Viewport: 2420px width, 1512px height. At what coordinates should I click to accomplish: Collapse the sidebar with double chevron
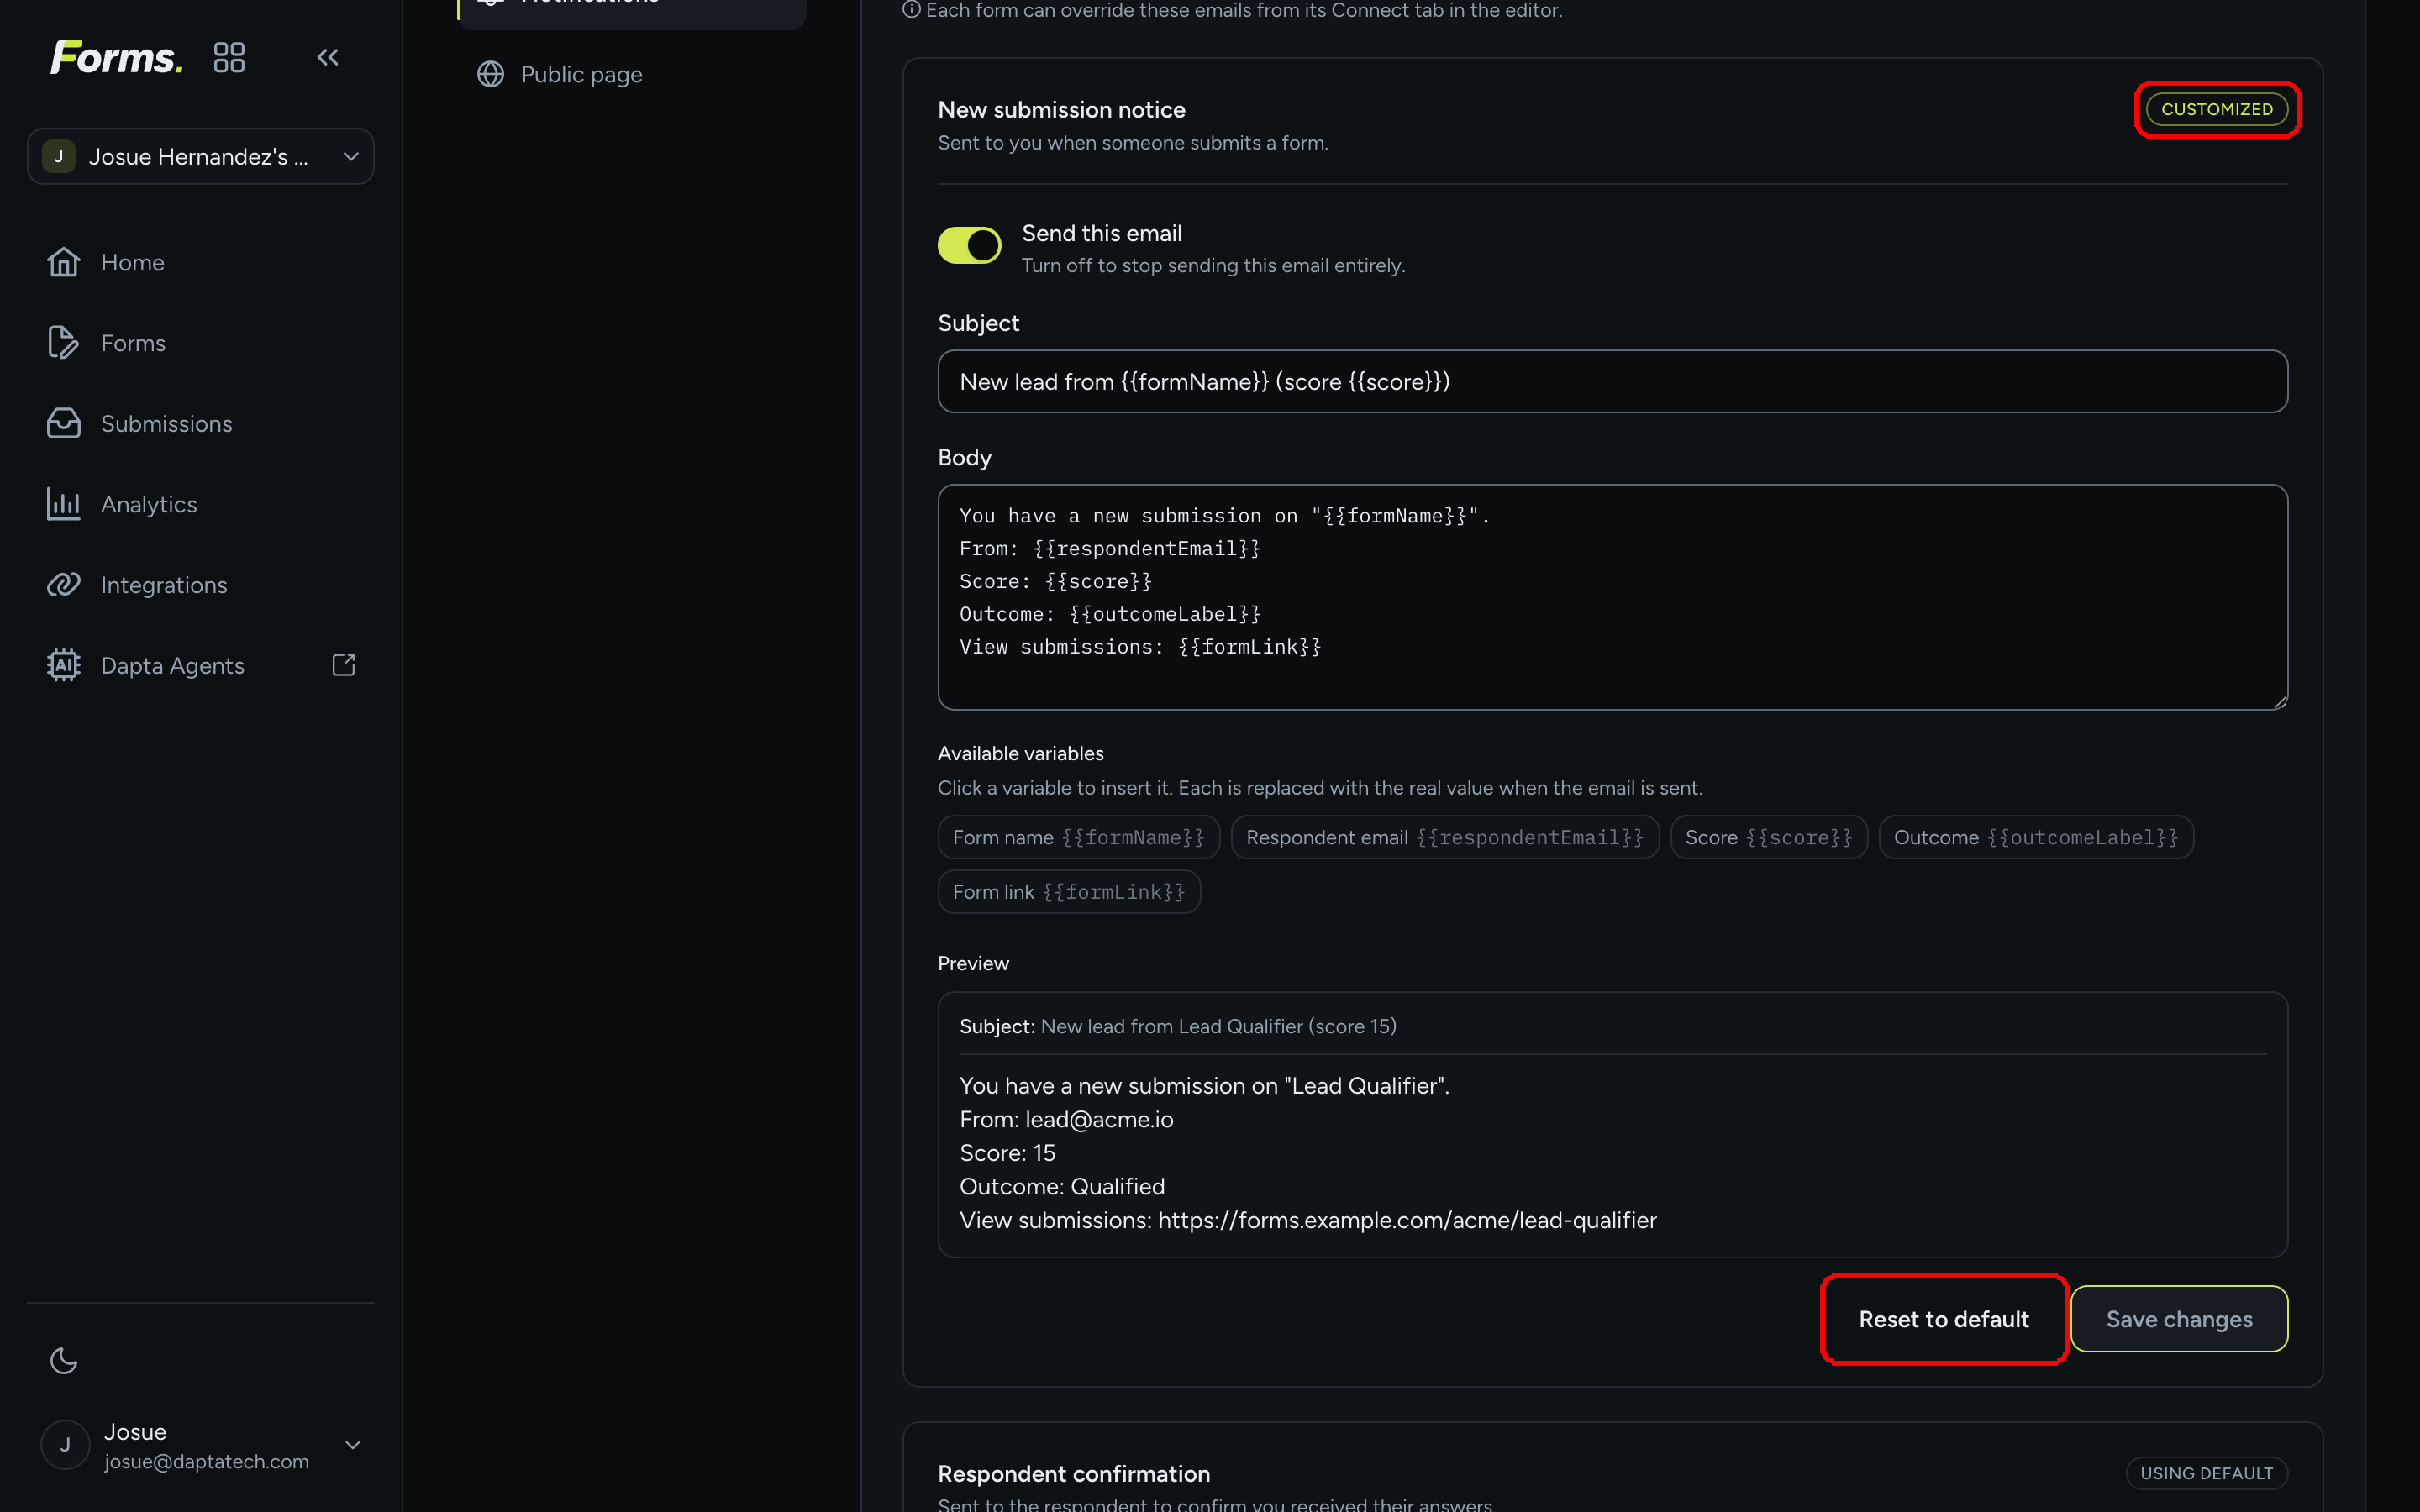pyautogui.click(x=328, y=57)
